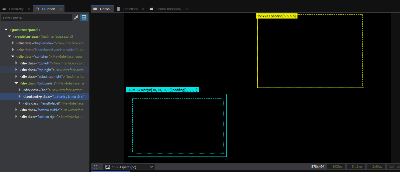This screenshot has width=400, height=172.
Task: Click the Brainflock grid tab icon
Action: 119,9
